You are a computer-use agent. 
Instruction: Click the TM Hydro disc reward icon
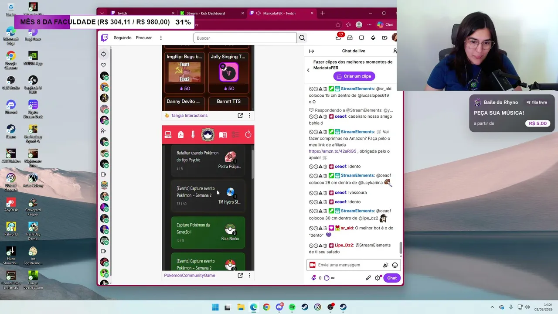pyautogui.click(x=230, y=192)
